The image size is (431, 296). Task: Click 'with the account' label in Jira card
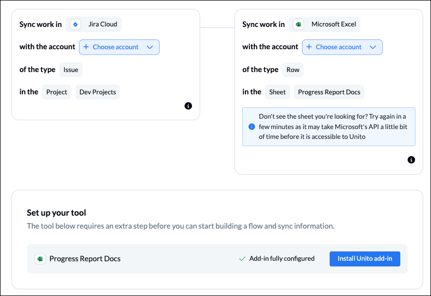coord(47,47)
